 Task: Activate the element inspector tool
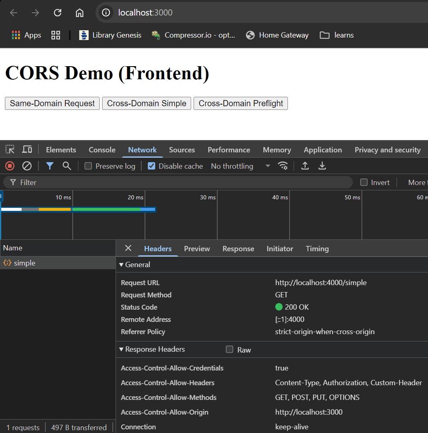tap(9, 149)
